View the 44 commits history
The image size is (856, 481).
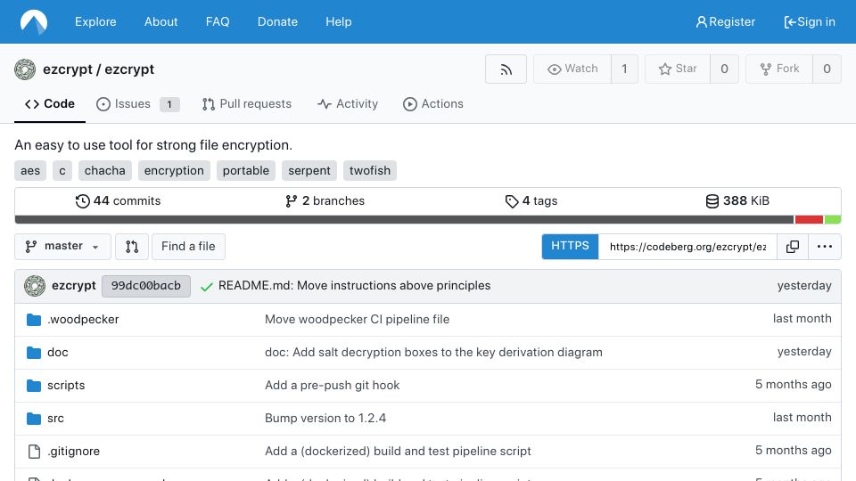pos(118,201)
